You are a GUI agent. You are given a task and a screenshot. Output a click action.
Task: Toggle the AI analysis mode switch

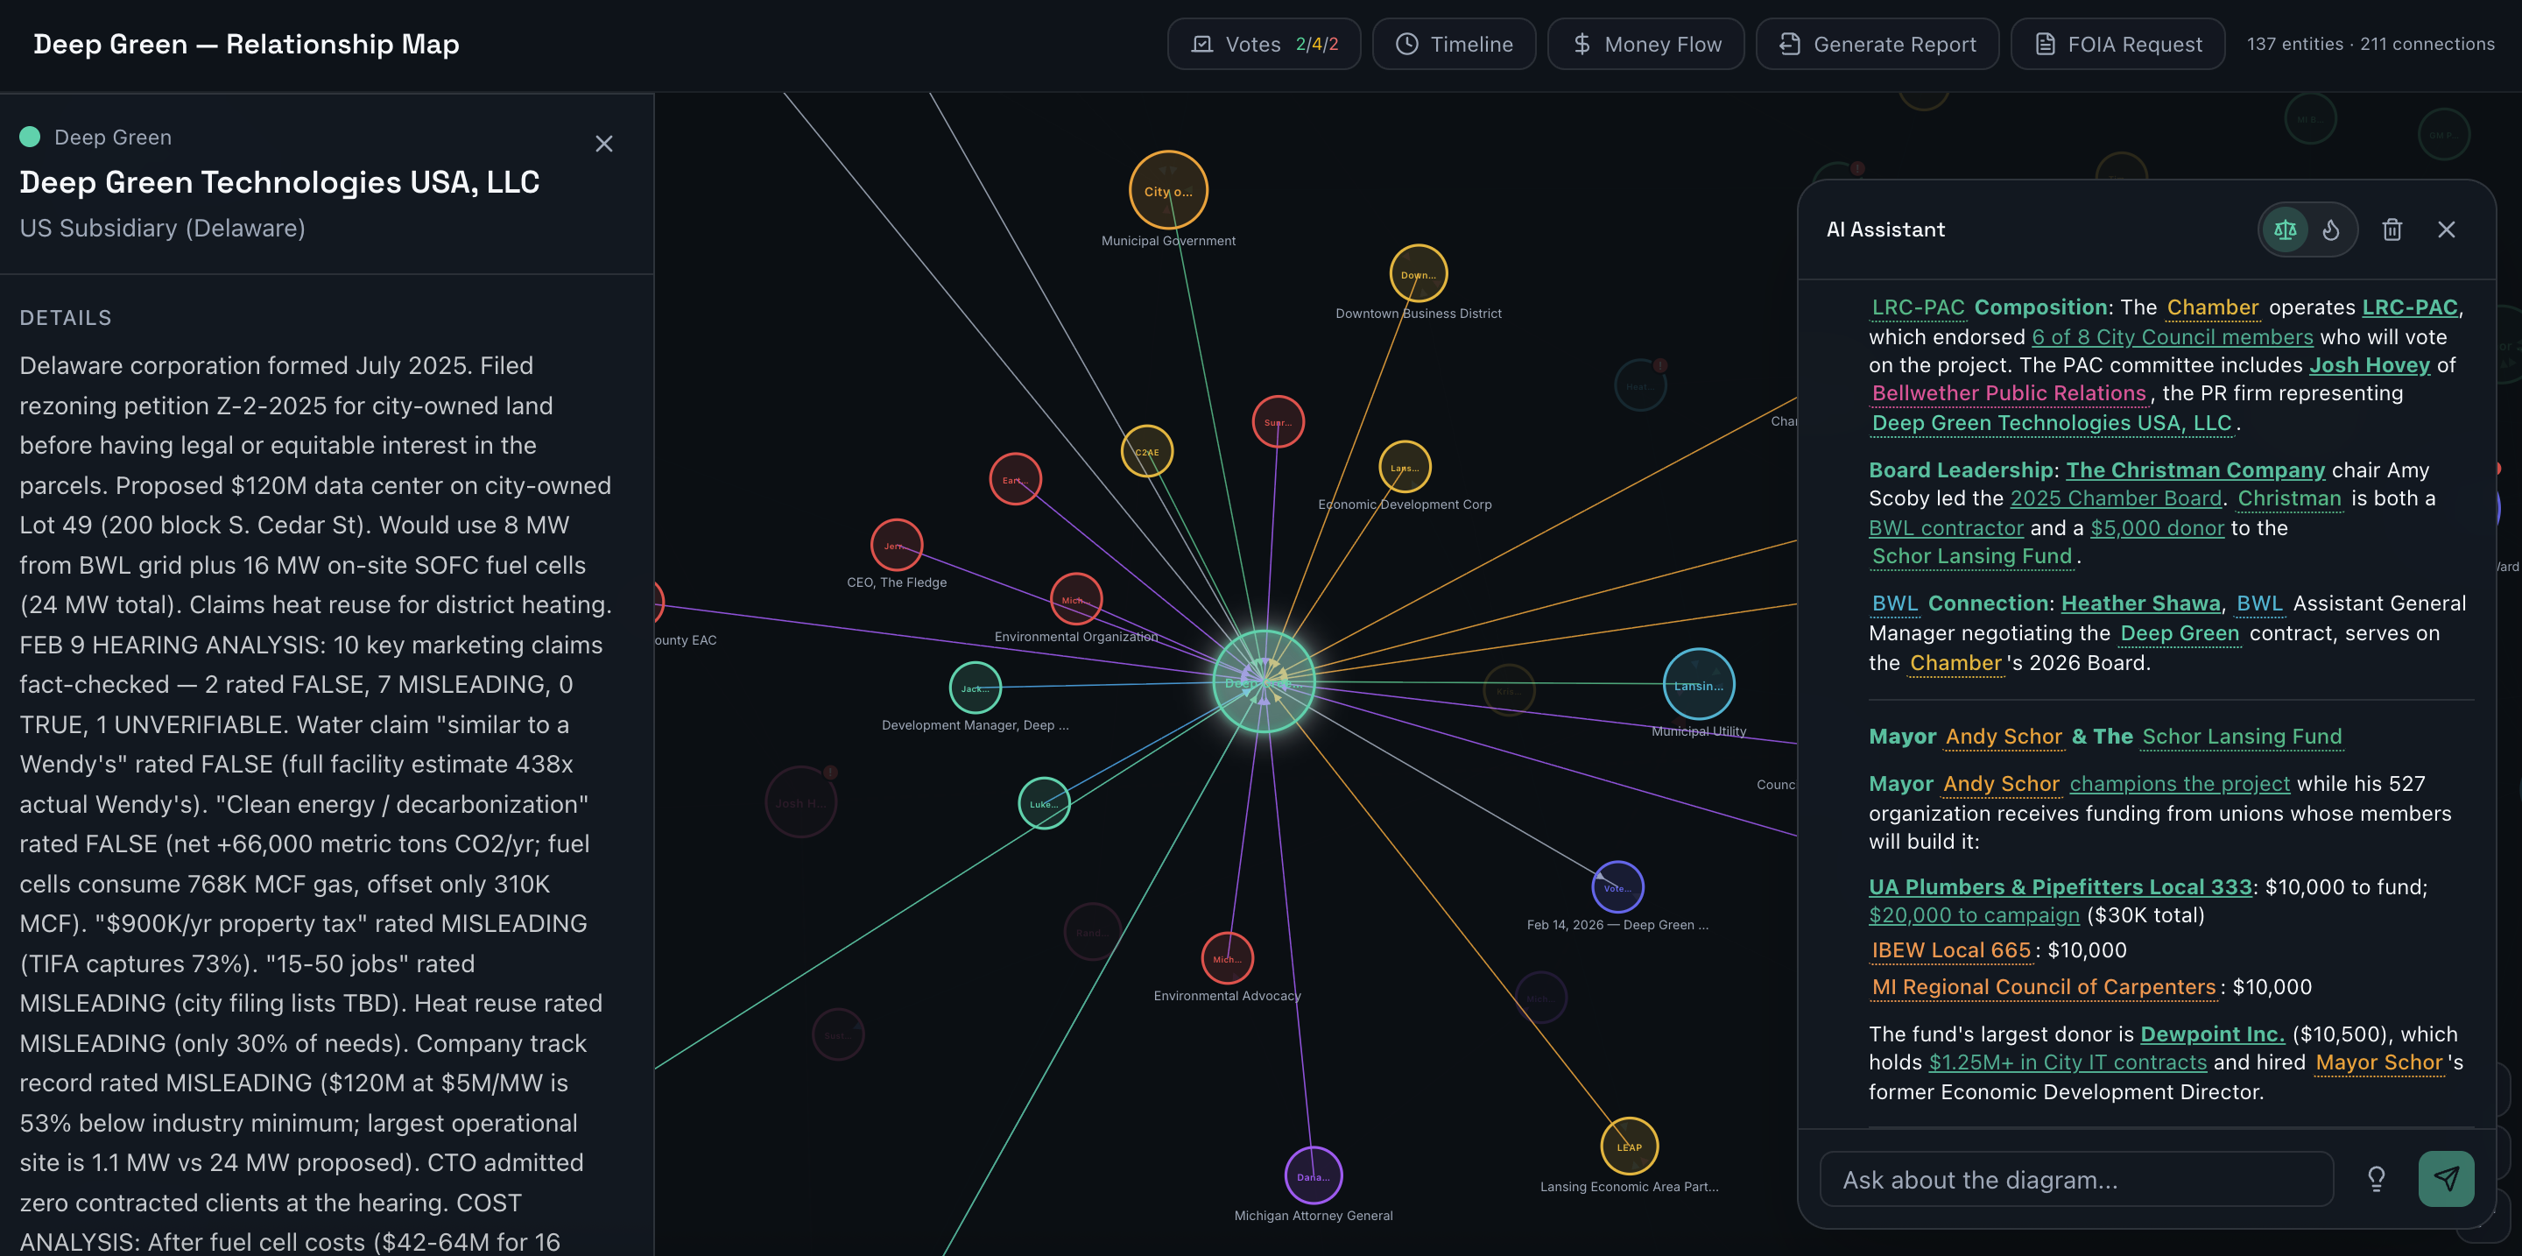point(2307,229)
